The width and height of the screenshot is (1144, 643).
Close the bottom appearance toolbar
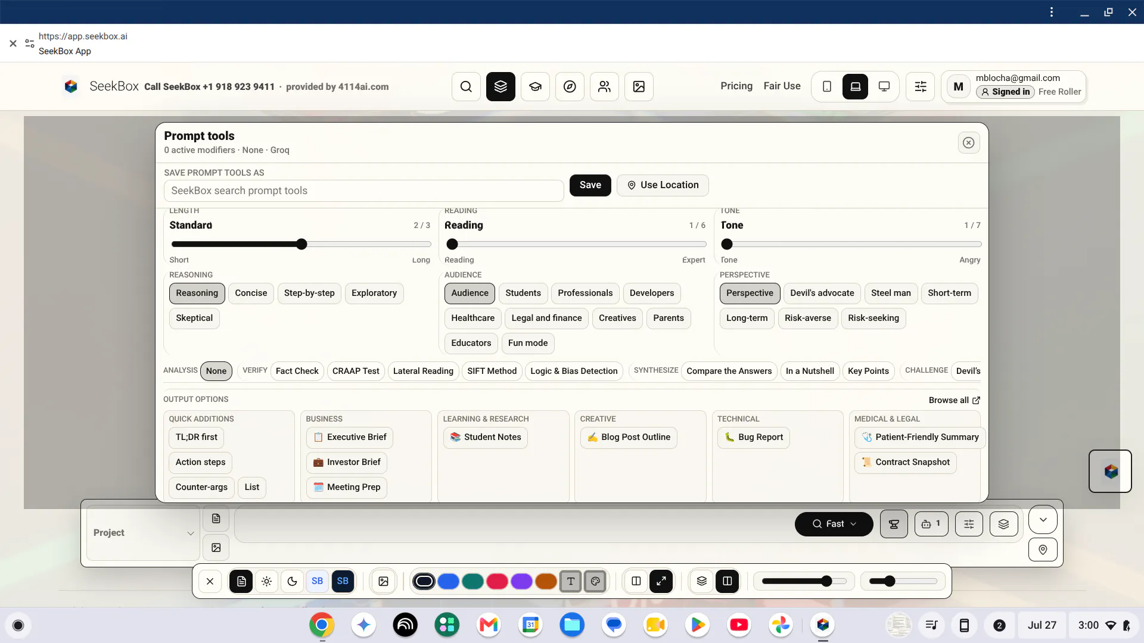(210, 581)
